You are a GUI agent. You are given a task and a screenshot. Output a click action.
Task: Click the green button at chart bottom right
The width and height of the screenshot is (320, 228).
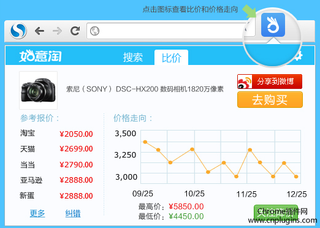pyautogui.click(x=276, y=213)
